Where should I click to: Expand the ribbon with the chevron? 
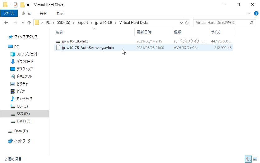tap(249, 13)
